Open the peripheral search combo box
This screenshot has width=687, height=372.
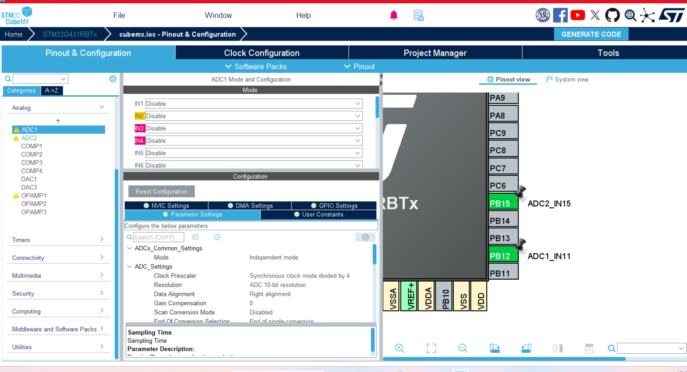coord(41,79)
